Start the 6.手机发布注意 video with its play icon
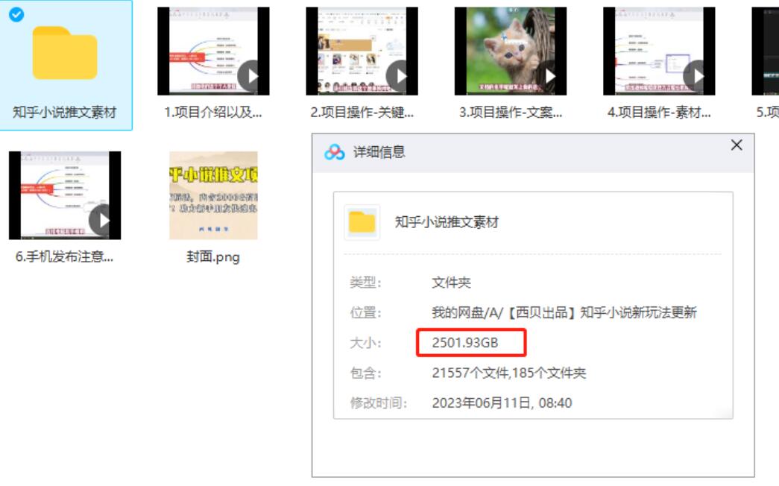This screenshot has height=486, width=779. tap(104, 220)
